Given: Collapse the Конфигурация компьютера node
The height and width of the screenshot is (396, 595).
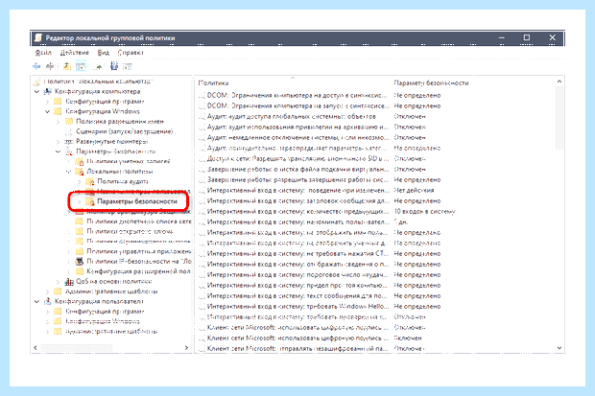Looking at the screenshot, I should (36, 91).
